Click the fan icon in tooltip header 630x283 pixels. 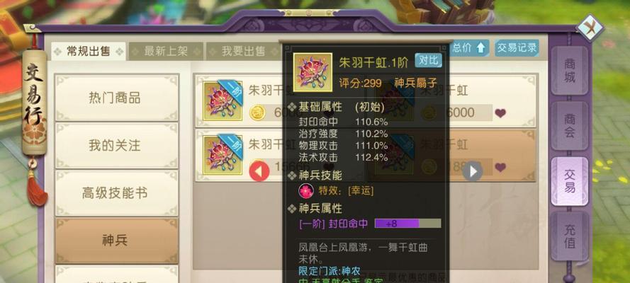[x=313, y=72]
